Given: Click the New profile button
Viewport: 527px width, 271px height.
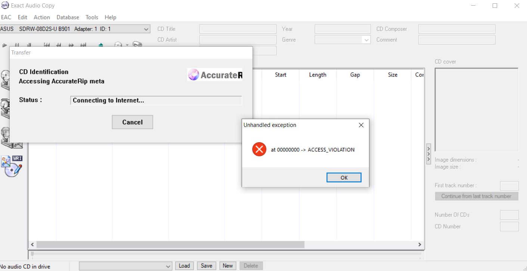Looking at the screenshot, I should [228, 266].
